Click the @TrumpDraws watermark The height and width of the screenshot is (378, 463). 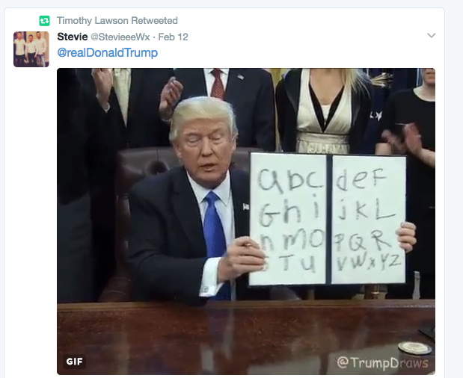pos(382,362)
